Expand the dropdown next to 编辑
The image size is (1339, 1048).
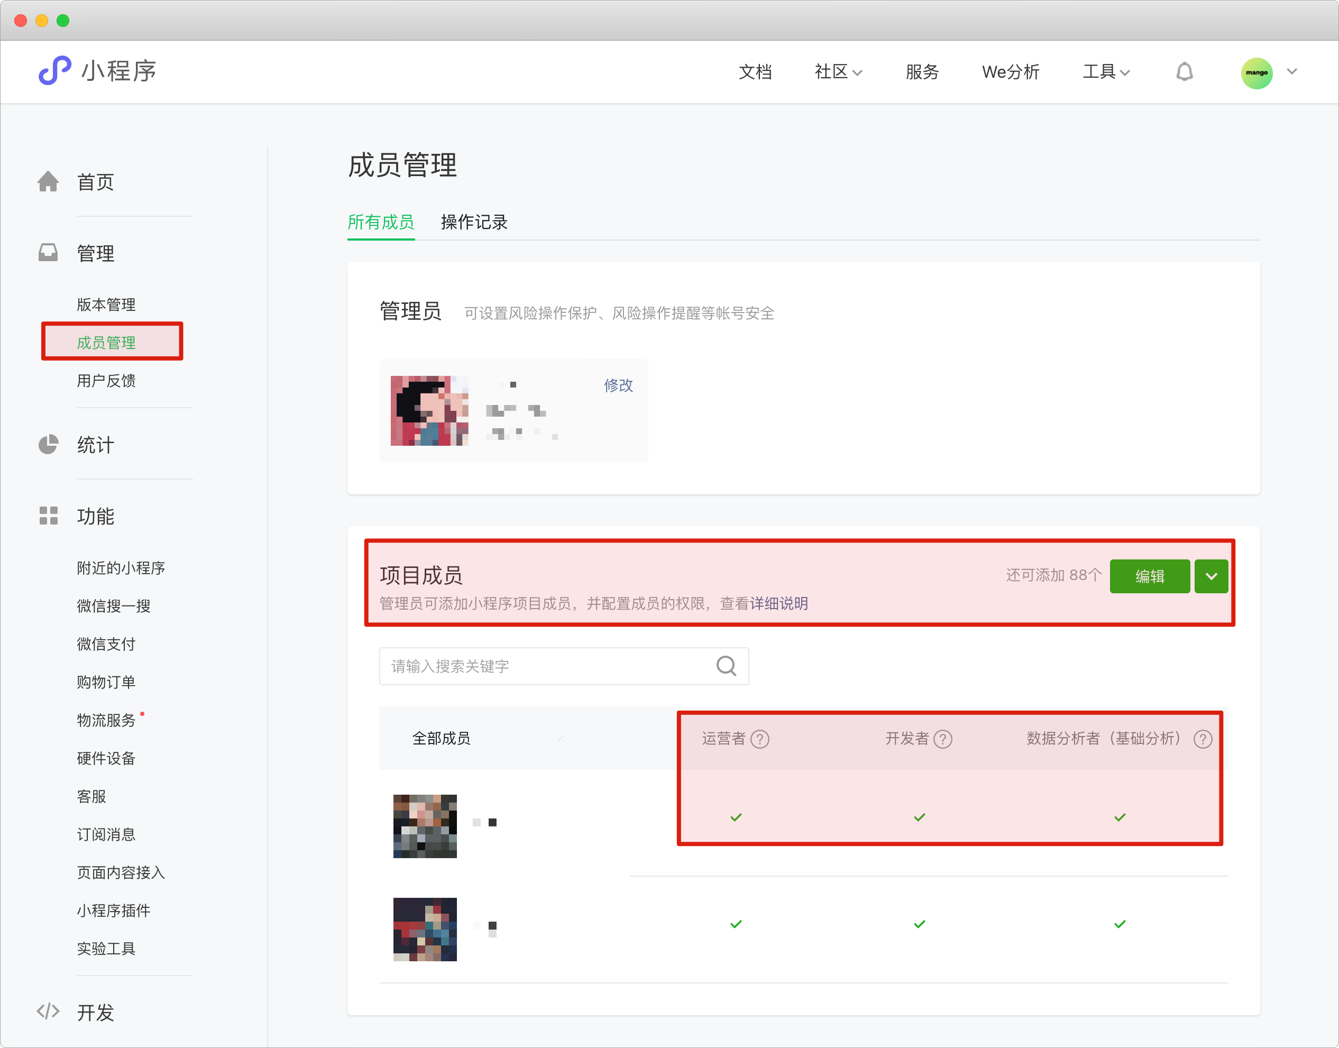coord(1210,575)
